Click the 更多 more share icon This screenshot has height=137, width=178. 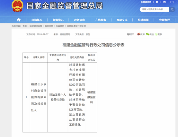158,34
